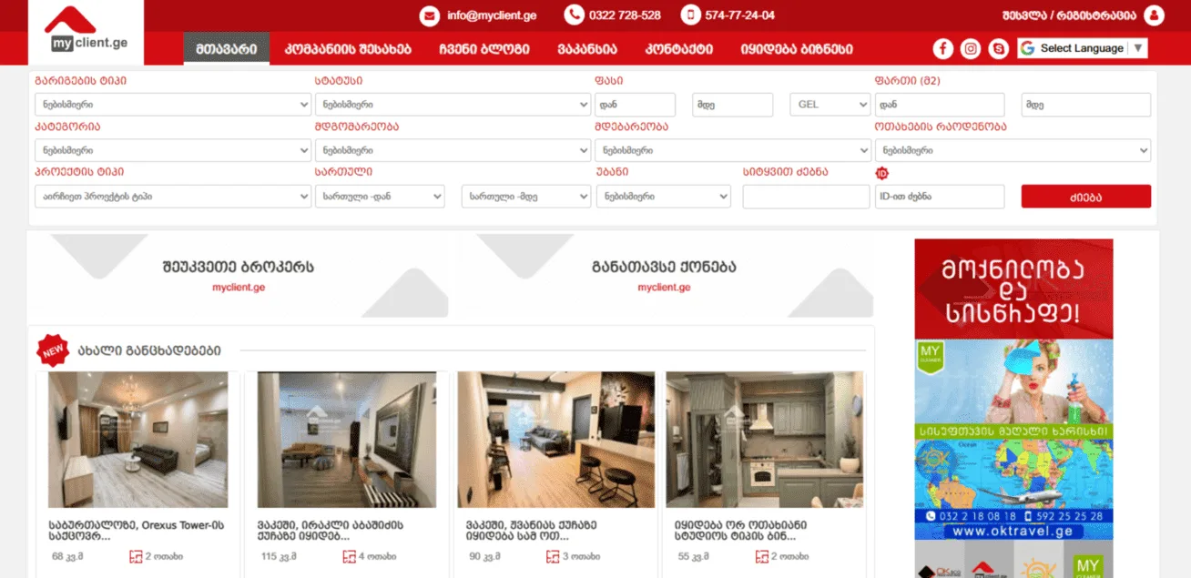This screenshot has height=578, width=1191.
Task: Click the 0322 728-528 phone number
Action: pos(626,15)
